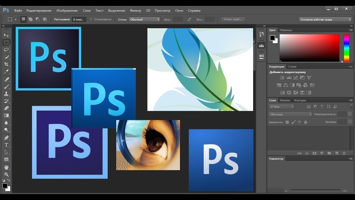355x200 pixels.
Task: Add a Curves adjustment
Action: pyautogui.click(x=296, y=78)
